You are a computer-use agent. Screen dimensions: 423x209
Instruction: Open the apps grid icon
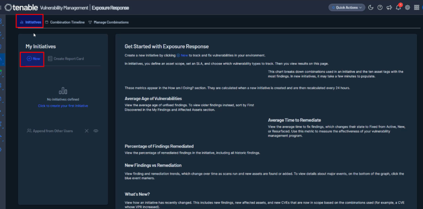[416, 7]
